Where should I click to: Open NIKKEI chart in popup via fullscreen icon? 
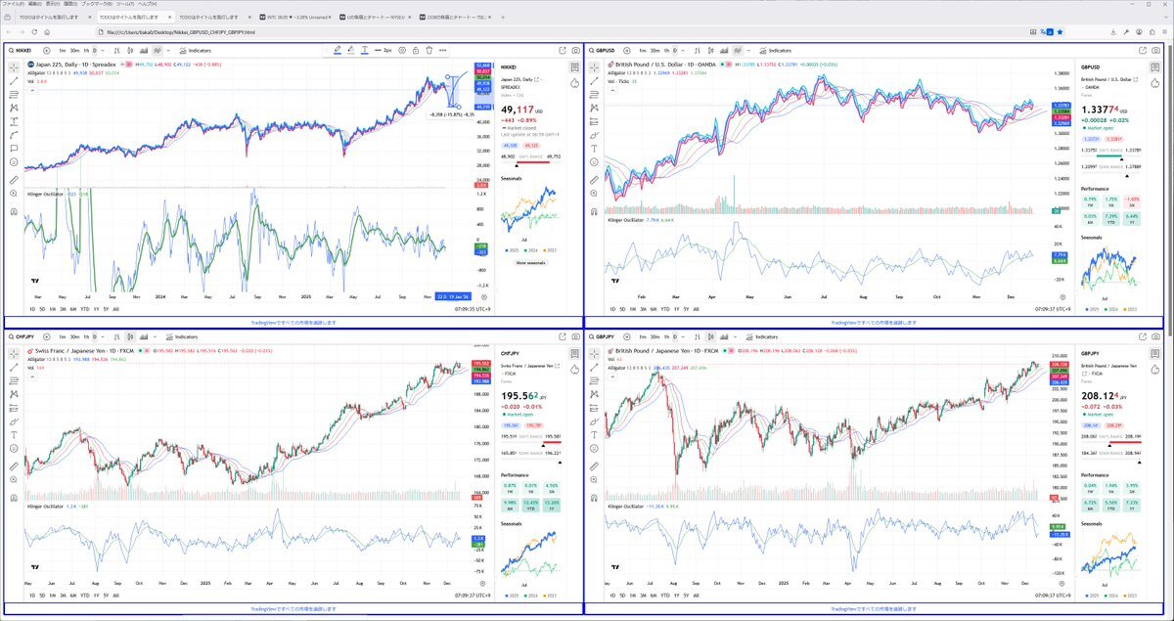tap(562, 50)
